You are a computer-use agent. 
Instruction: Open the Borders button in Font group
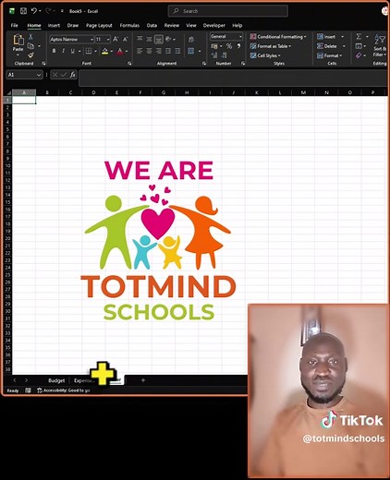point(89,51)
